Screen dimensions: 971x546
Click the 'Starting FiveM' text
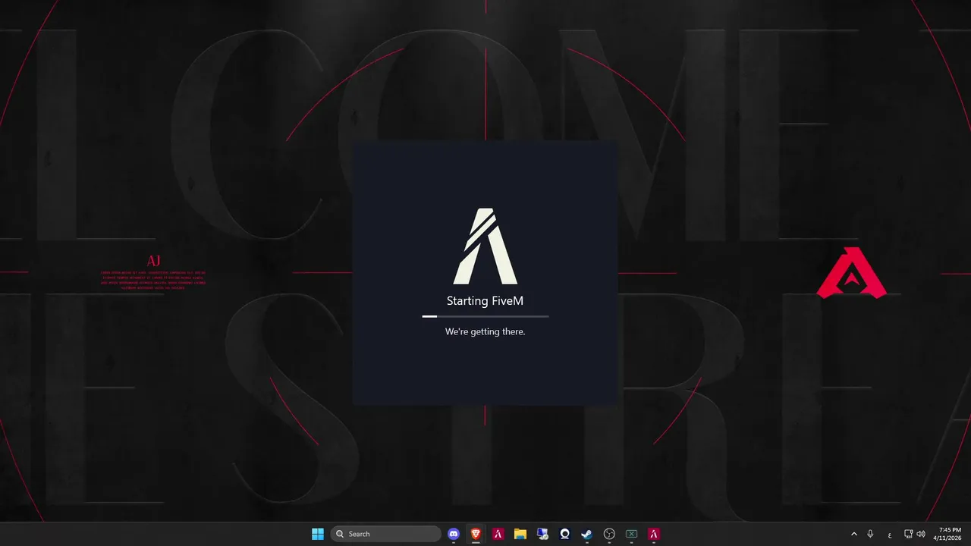485,301
